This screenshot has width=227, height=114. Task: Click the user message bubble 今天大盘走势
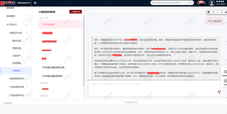(215, 21)
